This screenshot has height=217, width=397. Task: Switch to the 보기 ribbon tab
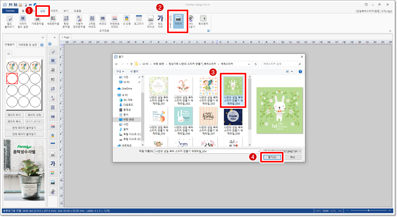pos(66,11)
